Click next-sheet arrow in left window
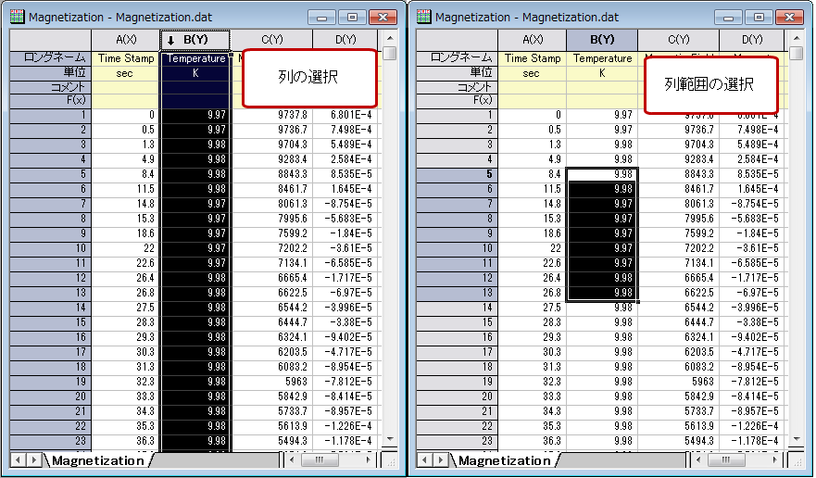The image size is (816, 478). [x=34, y=460]
